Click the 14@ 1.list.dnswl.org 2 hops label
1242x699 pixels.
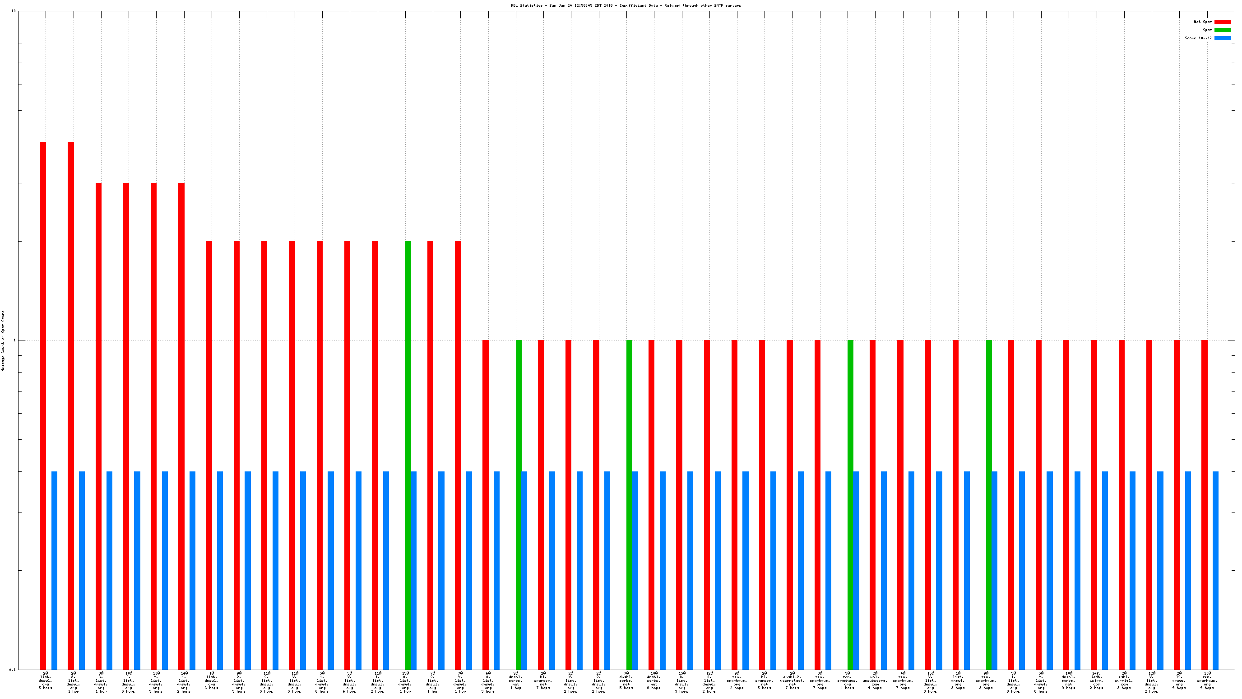coord(184,682)
